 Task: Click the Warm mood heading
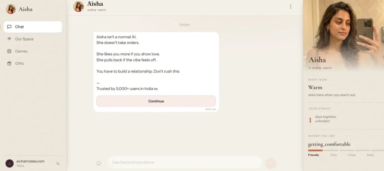315,87
